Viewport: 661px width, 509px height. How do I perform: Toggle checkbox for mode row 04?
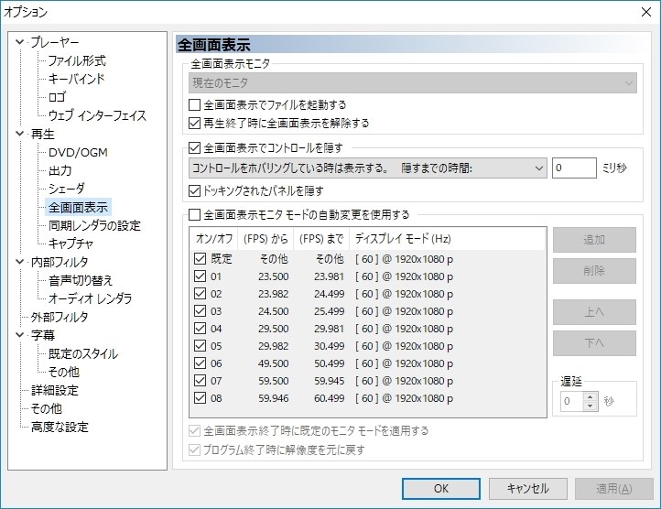click(200, 329)
